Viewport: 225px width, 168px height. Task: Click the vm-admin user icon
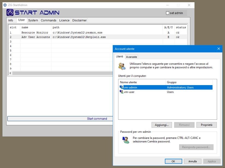(122, 88)
